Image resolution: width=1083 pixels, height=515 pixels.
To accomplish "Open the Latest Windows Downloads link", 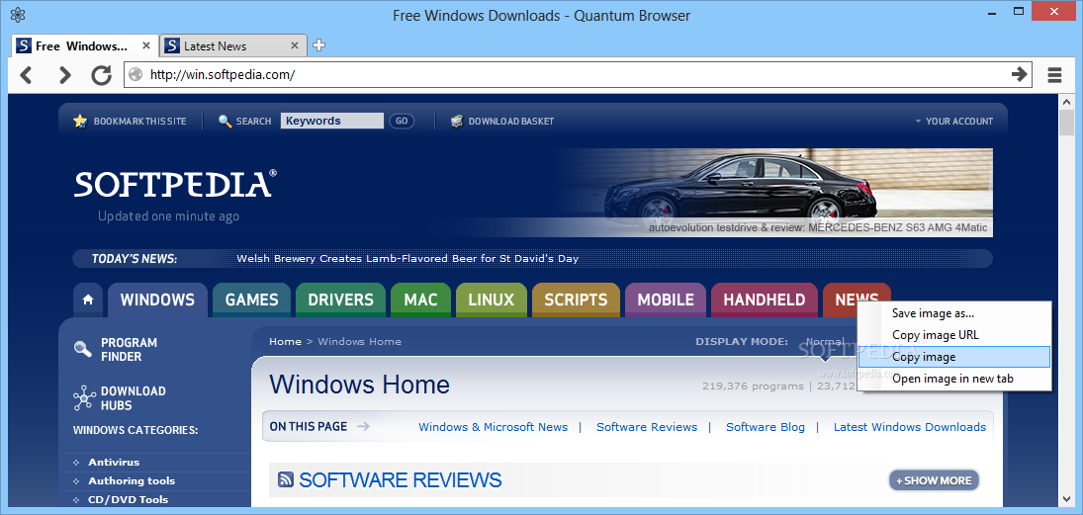I will pyautogui.click(x=910, y=427).
